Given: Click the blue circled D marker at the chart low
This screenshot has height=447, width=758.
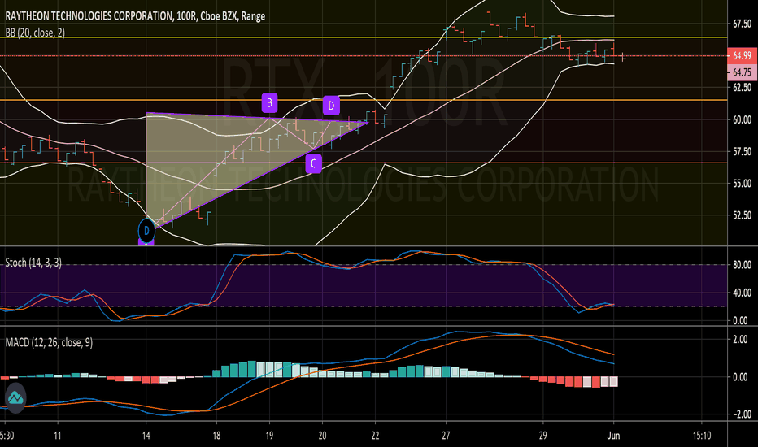Looking at the screenshot, I should click(x=146, y=231).
